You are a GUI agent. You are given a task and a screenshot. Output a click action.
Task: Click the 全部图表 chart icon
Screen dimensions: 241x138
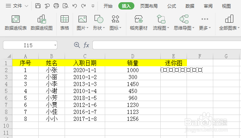(x=229, y=19)
